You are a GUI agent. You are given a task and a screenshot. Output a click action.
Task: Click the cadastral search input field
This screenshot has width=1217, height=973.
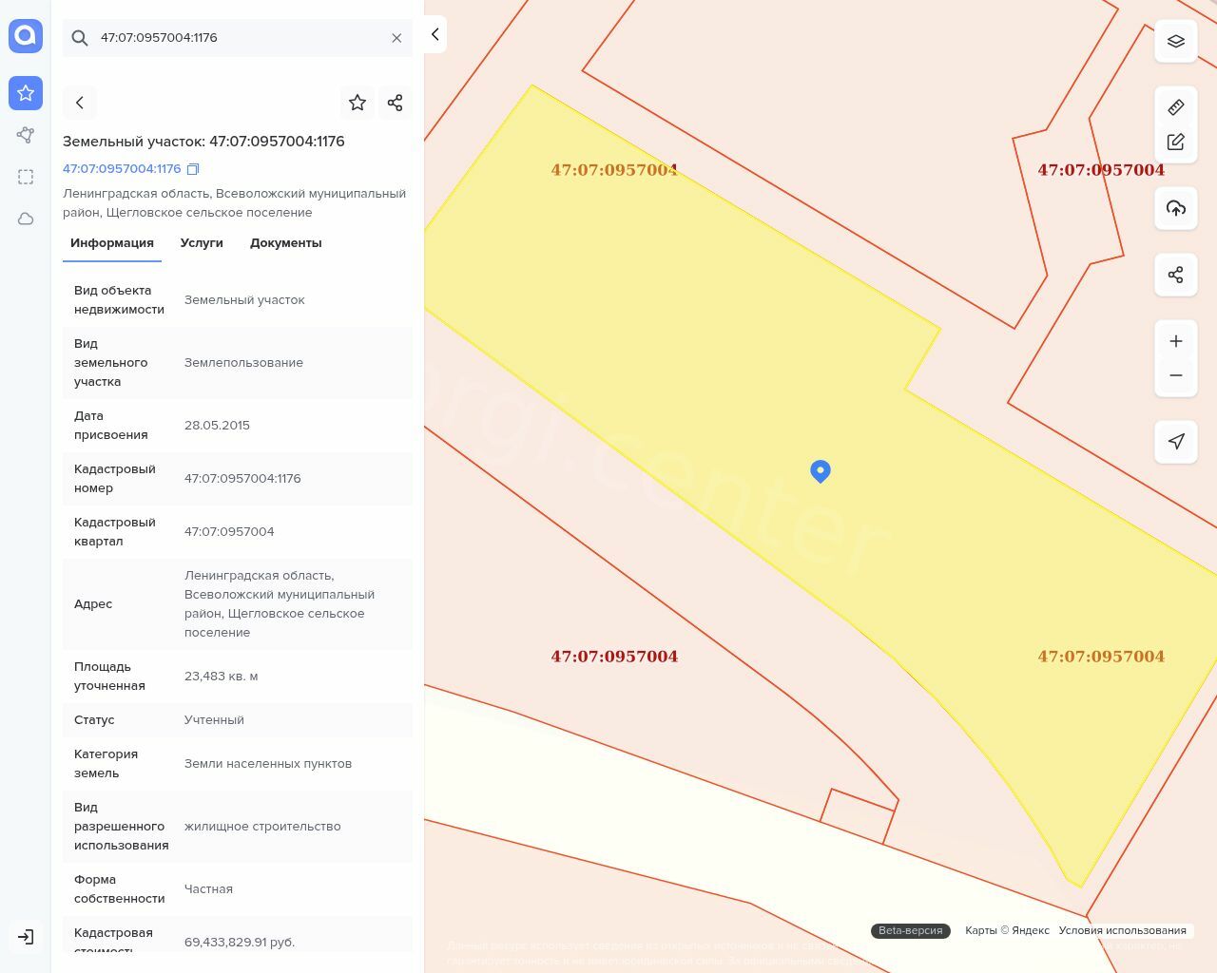coord(238,38)
